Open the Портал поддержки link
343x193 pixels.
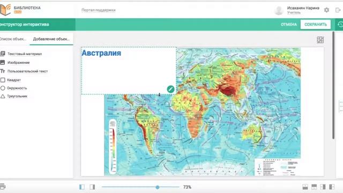[x=99, y=10]
